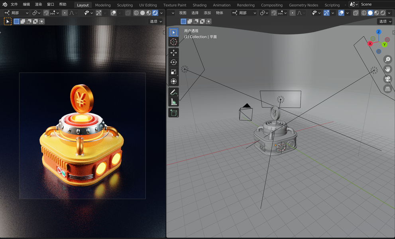Switch to the Shading workspace tab

tap(200, 5)
